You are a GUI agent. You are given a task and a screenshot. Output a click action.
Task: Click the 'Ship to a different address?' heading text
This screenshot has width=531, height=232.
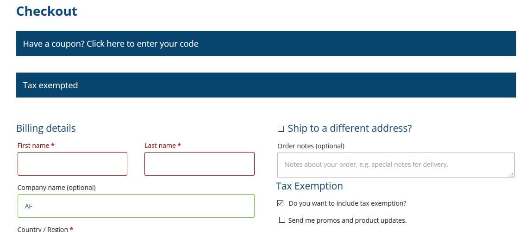350,128
